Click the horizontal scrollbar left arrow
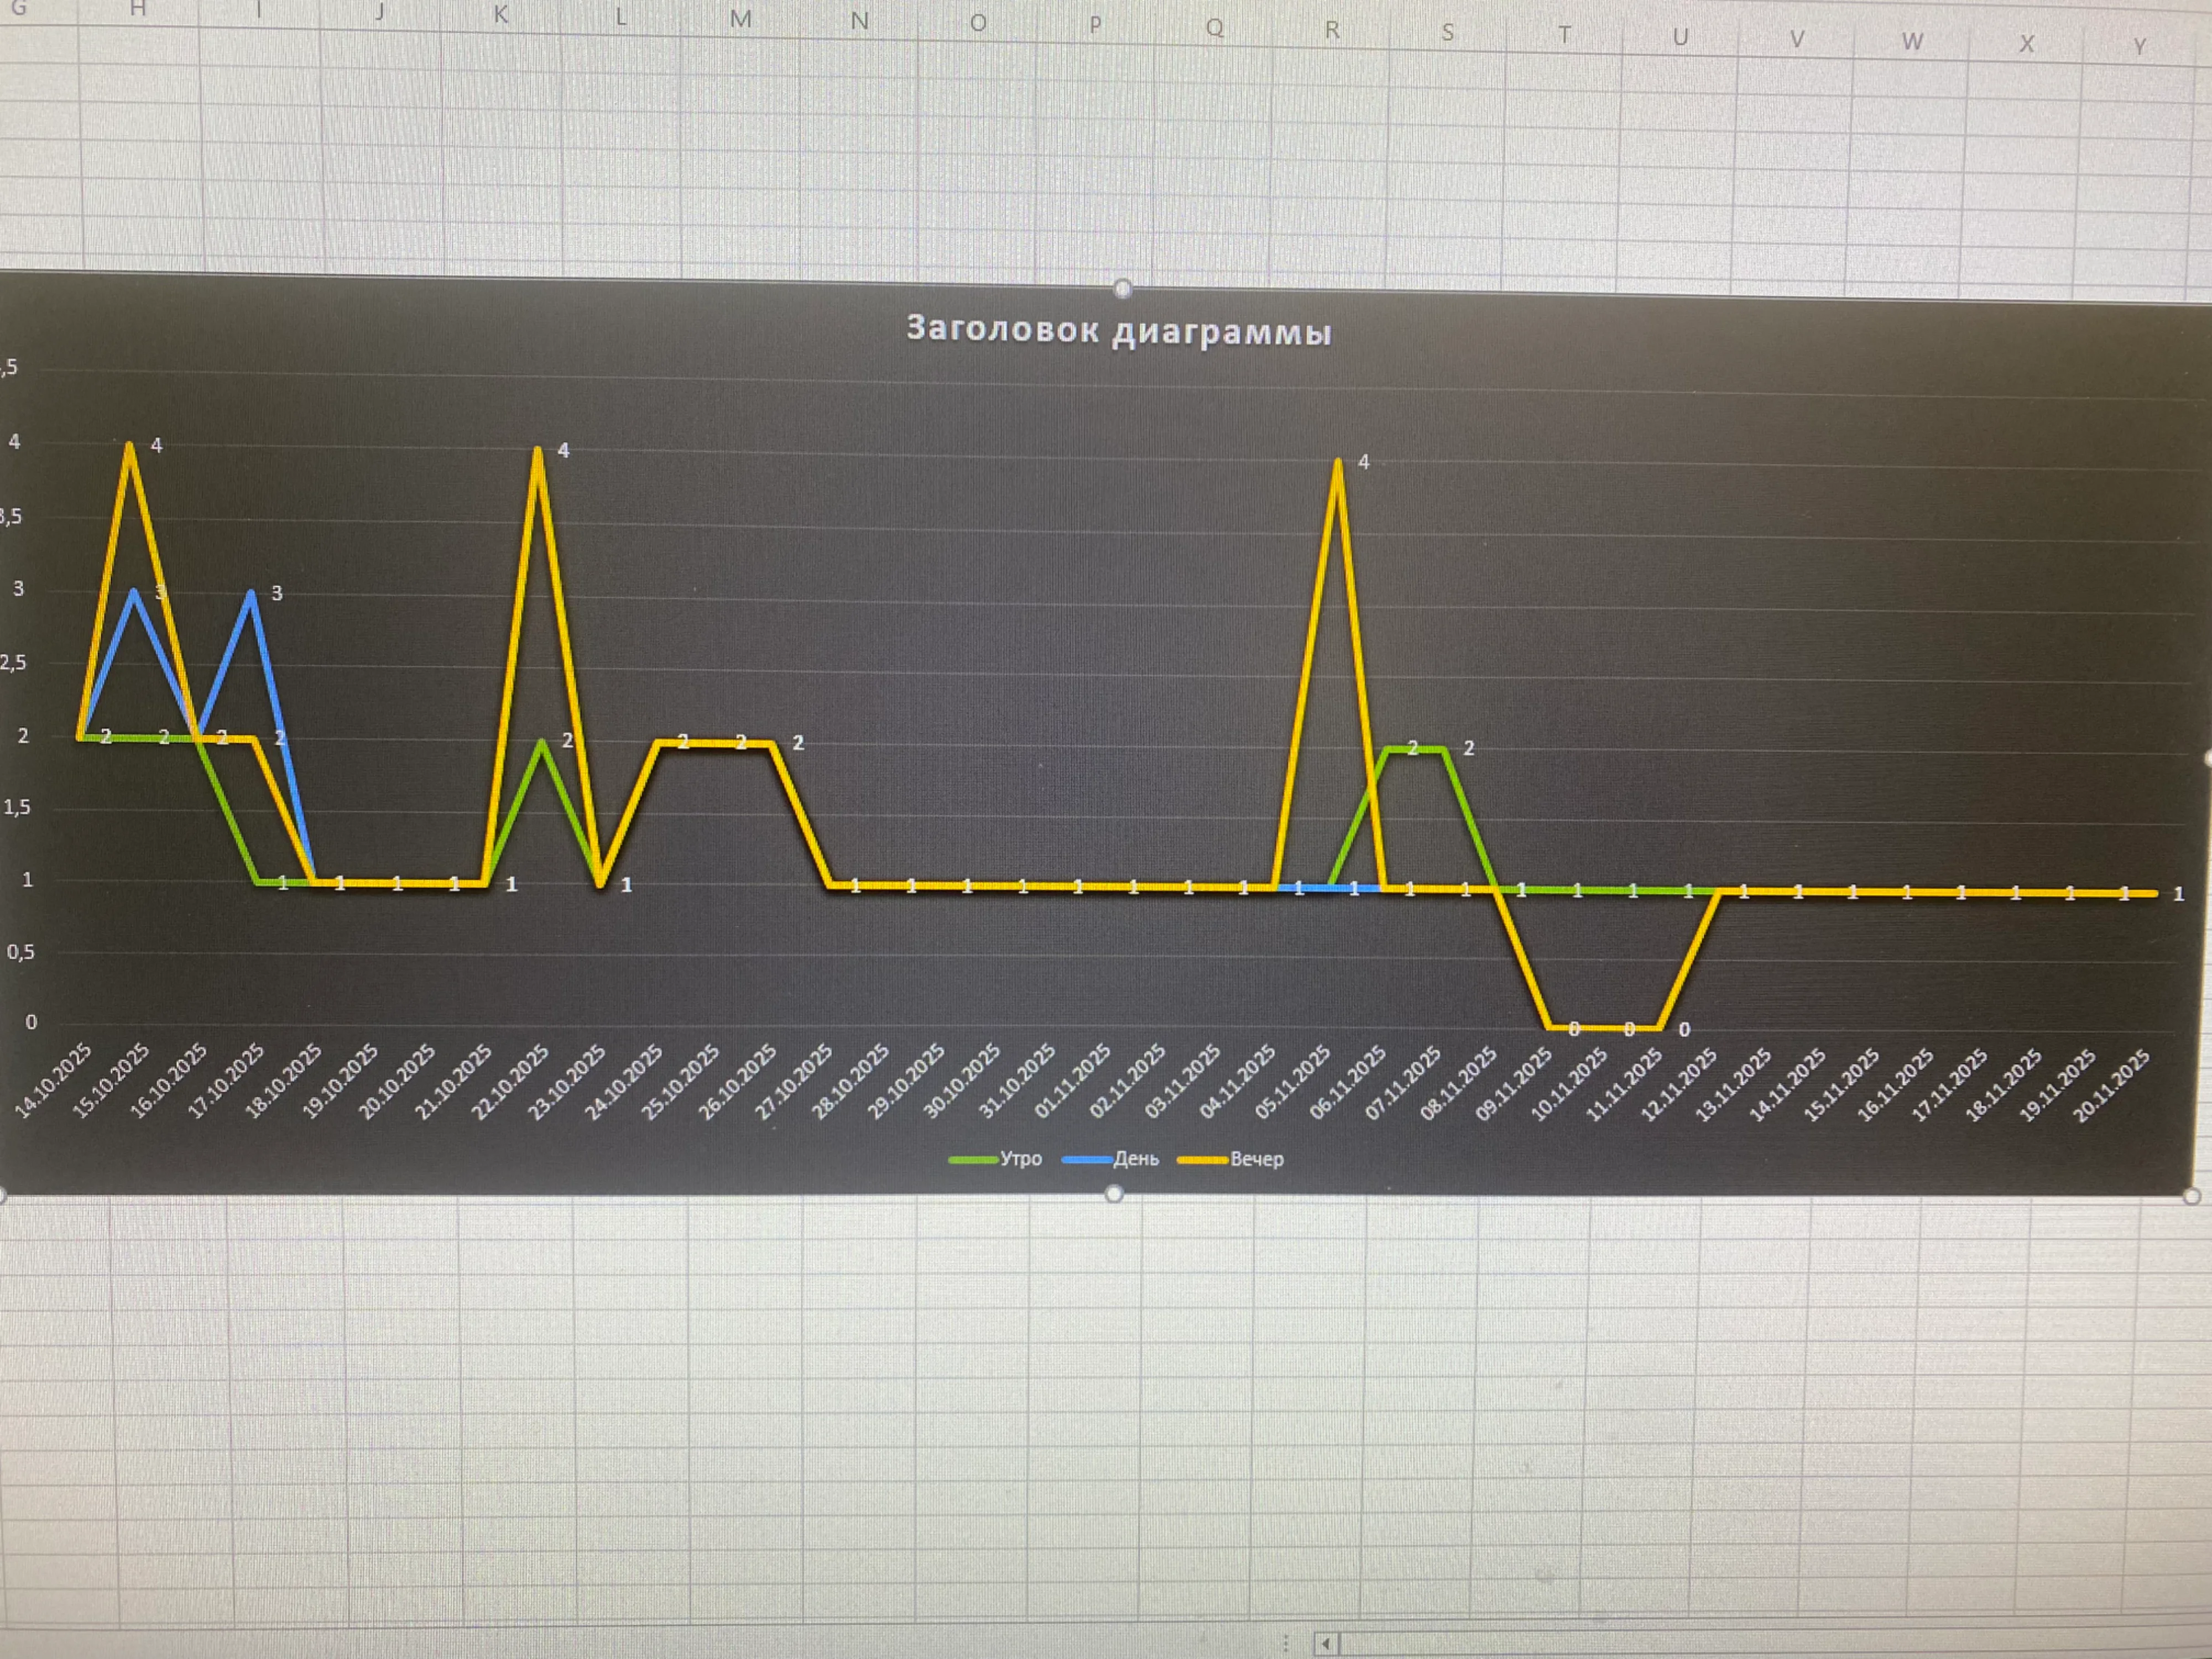The height and width of the screenshot is (1659, 2212). tap(1326, 1643)
